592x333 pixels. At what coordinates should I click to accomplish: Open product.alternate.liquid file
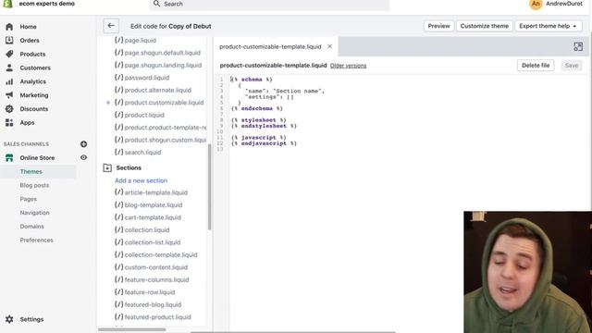(158, 90)
